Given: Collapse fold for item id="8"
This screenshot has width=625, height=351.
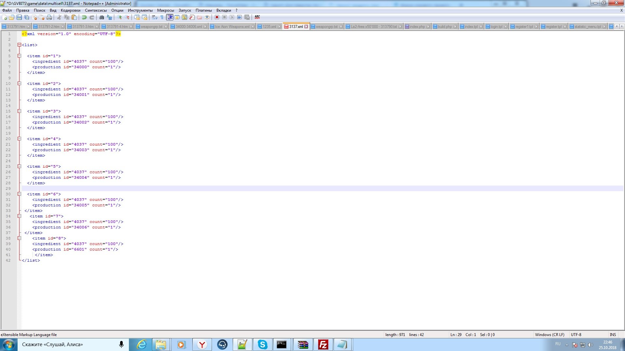Looking at the screenshot, I should click(x=19, y=238).
